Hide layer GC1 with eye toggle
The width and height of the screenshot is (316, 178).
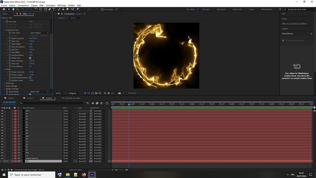pyautogui.click(x=2, y=111)
